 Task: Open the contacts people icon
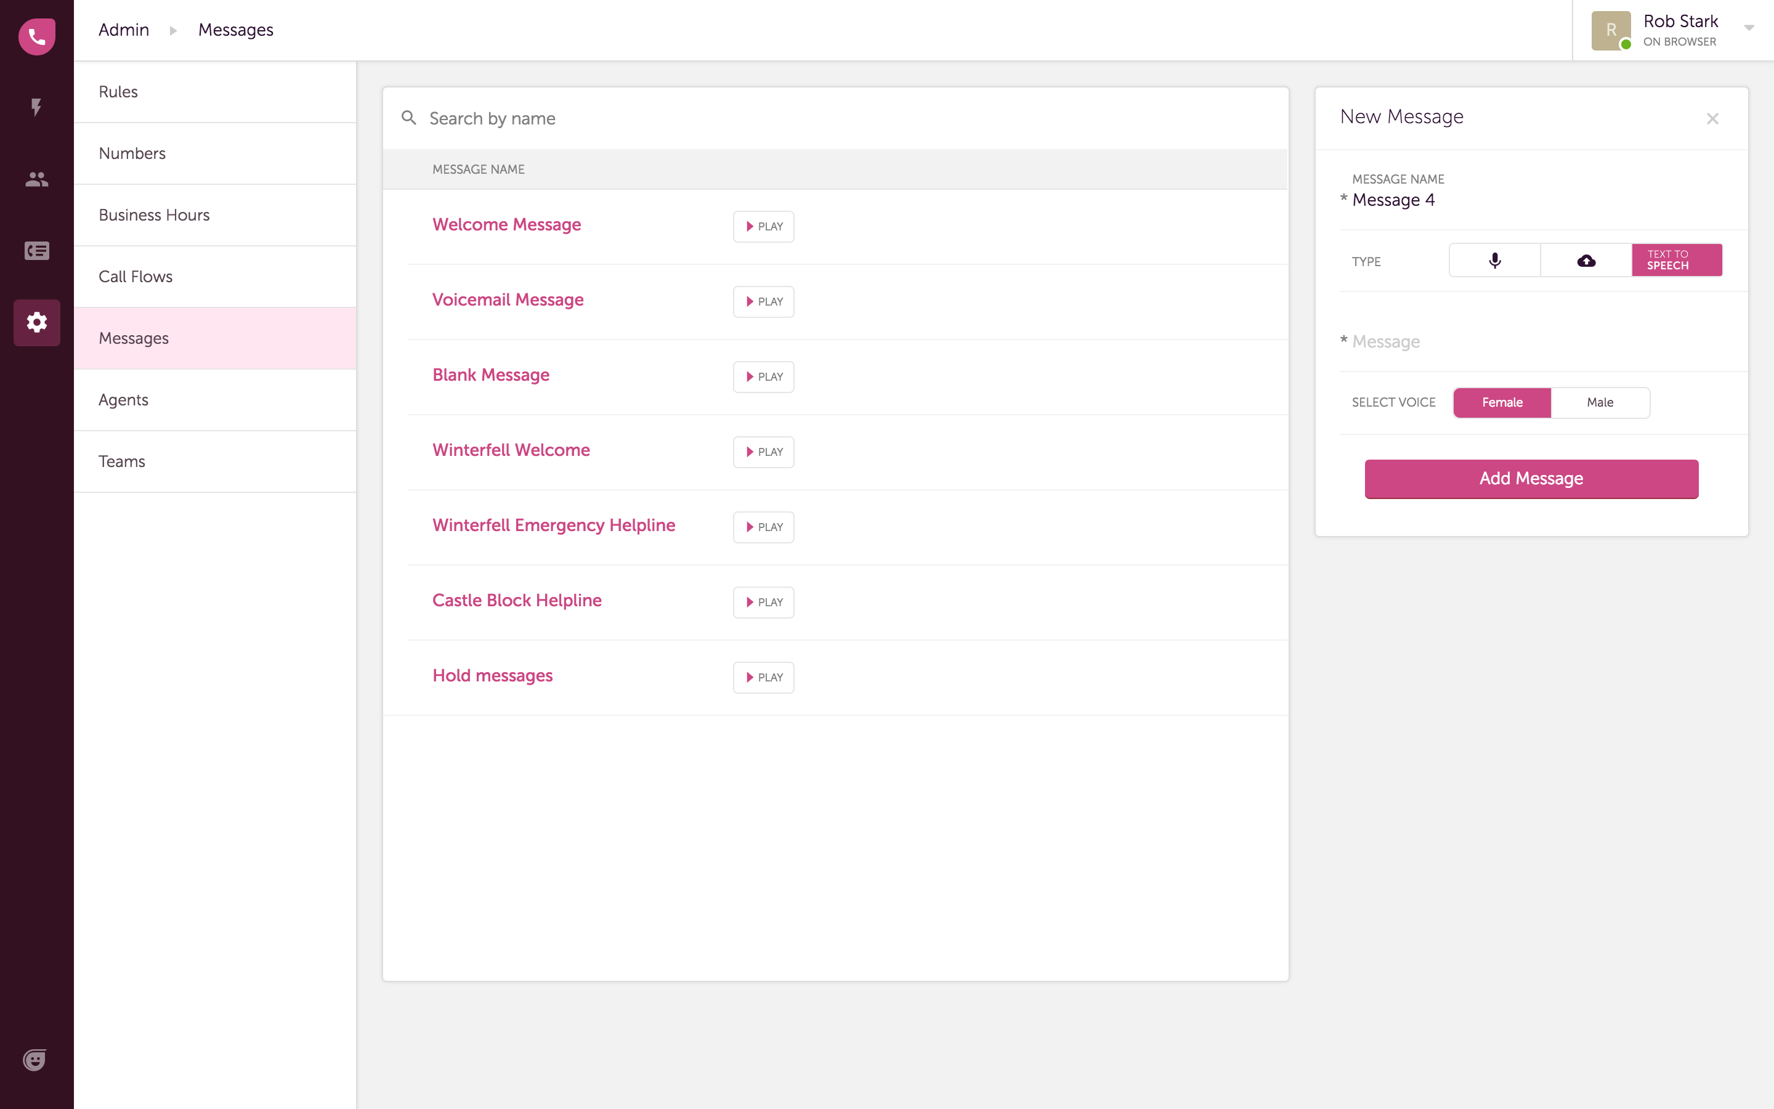(37, 179)
